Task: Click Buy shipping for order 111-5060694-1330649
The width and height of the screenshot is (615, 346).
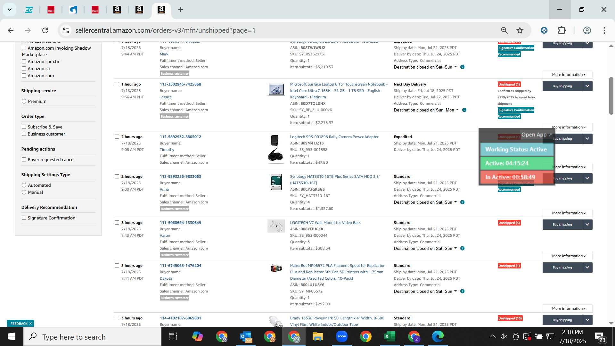Action: coord(562,225)
